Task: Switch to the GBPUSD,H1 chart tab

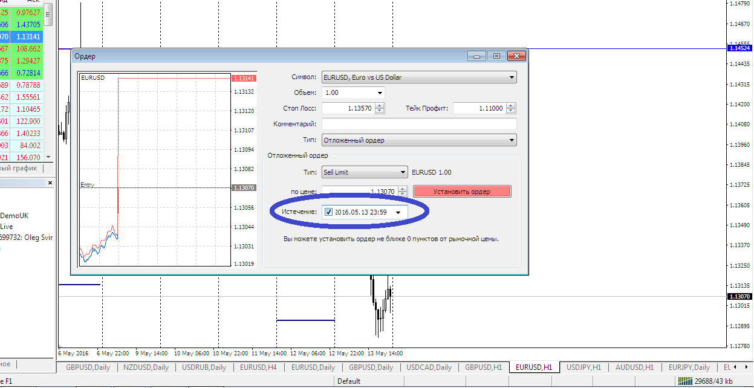Action: pos(484,367)
